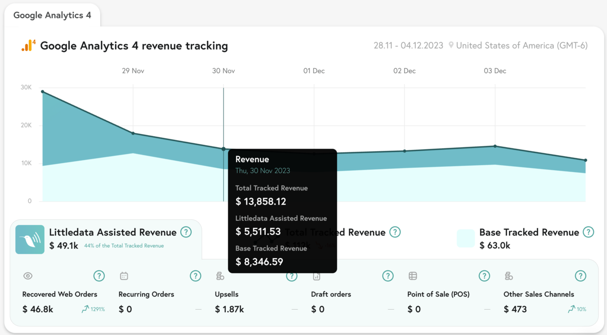Click the Littledata hummingbird logo icon
This screenshot has height=335, width=607.
point(30,240)
